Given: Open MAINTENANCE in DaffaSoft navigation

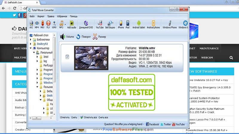Looking at the screenshot, I should (209, 48).
